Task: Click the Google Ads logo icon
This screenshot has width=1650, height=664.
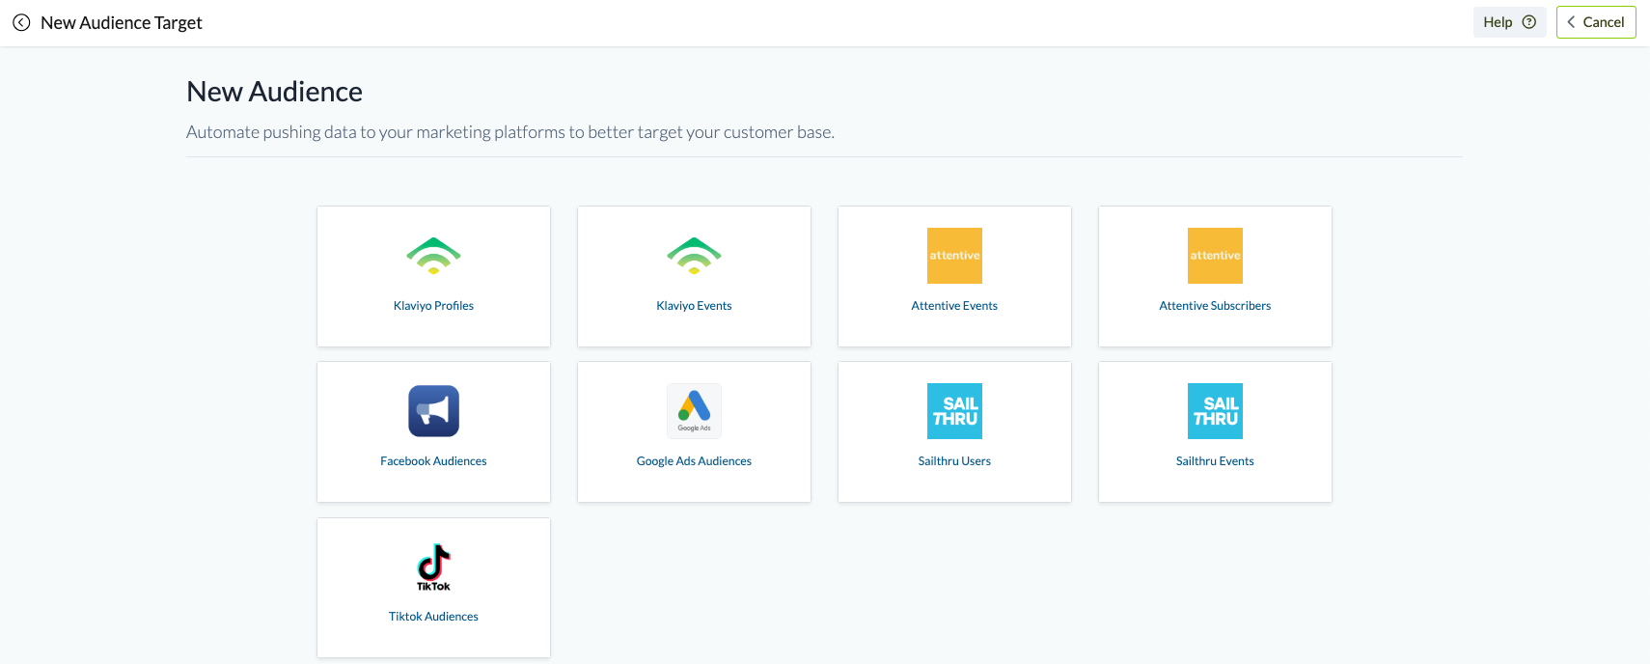Action: point(694,411)
